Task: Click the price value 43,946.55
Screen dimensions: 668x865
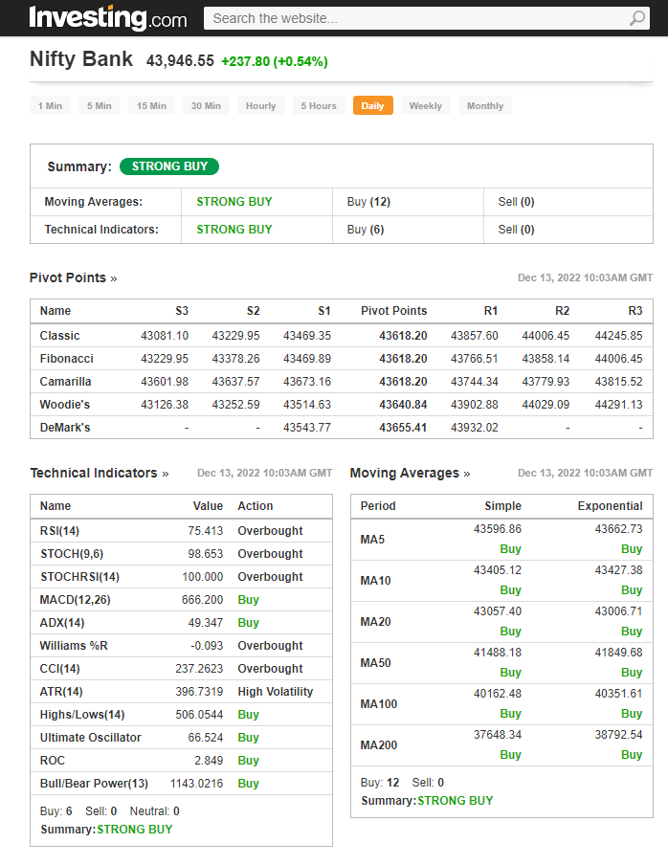Action: (180, 60)
